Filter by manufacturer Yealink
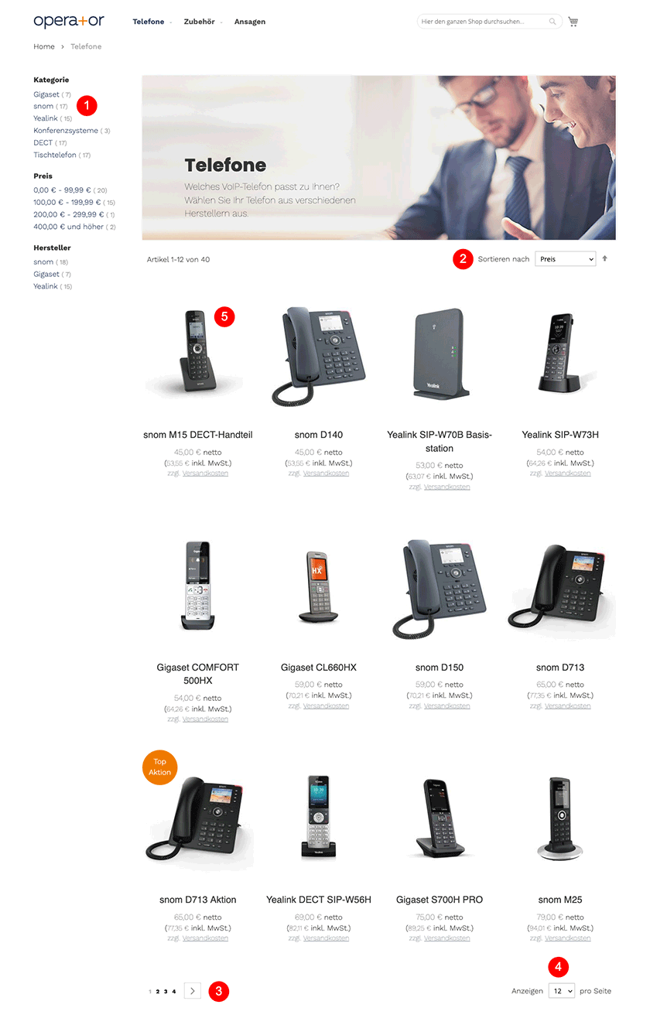 point(46,286)
